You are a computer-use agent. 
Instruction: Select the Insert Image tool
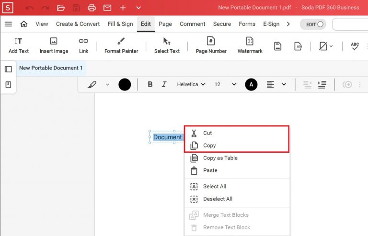[54, 45]
